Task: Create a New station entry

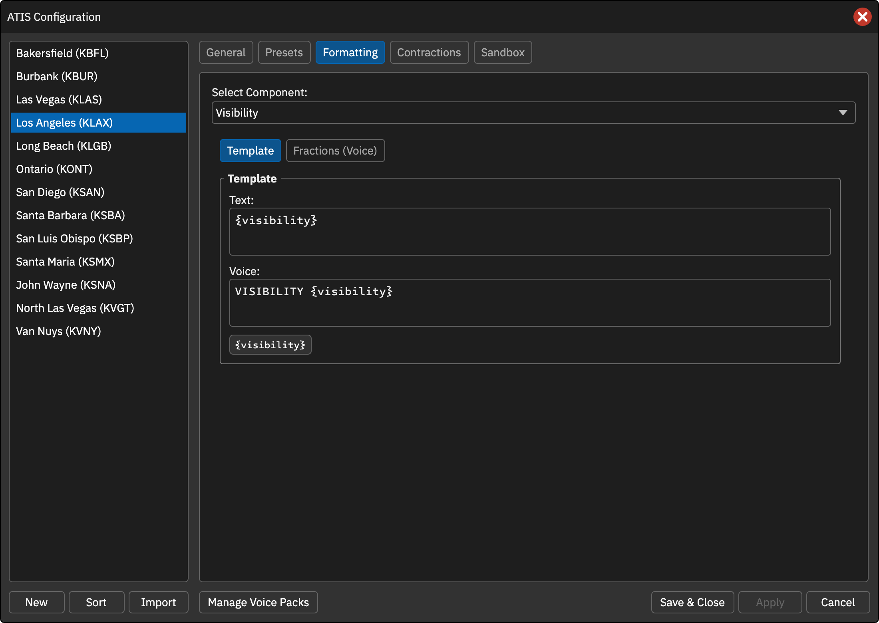Action: pyautogui.click(x=36, y=602)
